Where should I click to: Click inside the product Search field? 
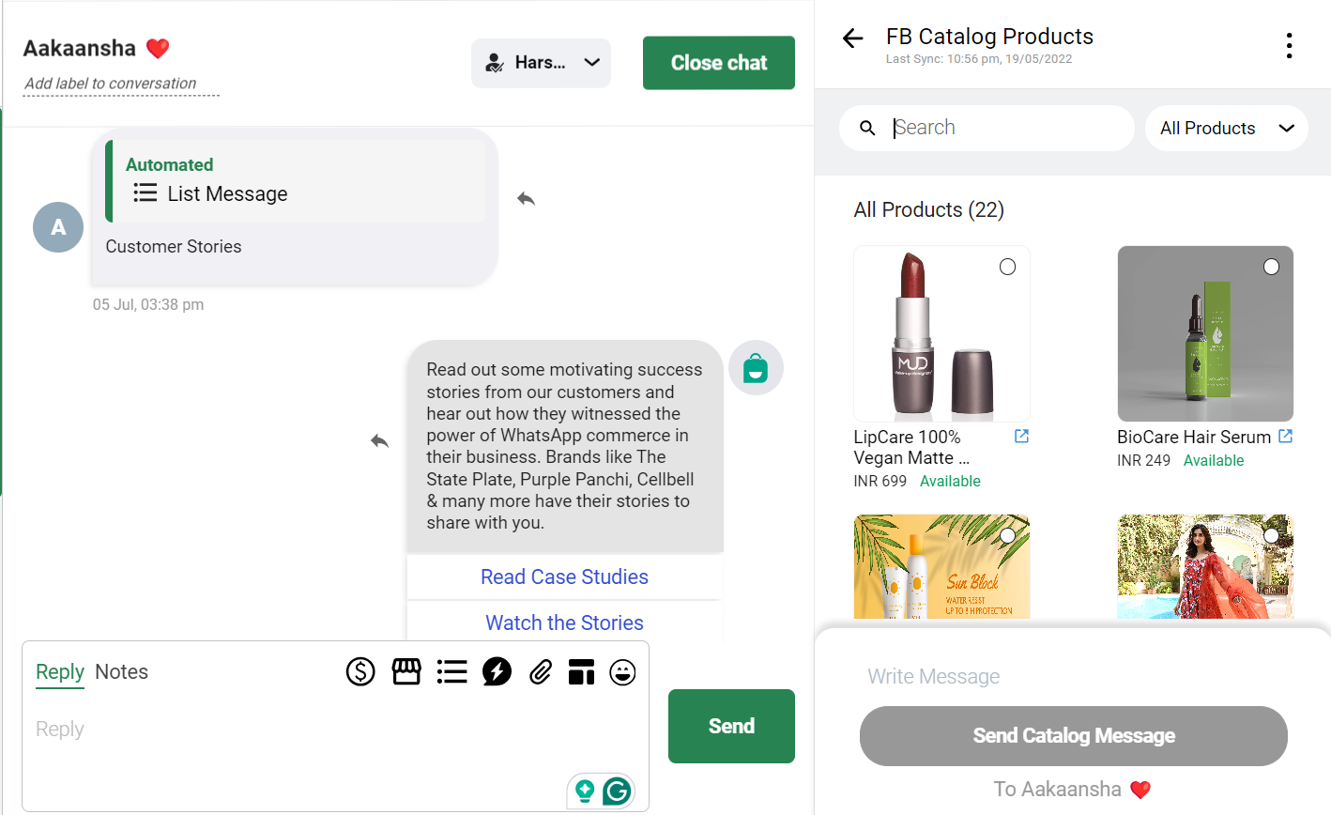[x=986, y=128]
